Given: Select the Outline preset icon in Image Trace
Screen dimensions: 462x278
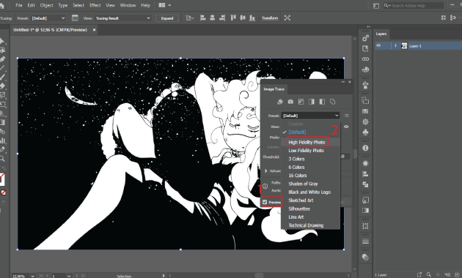Looking at the screenshot, I should pyautogui.click(x=333, y=102).
